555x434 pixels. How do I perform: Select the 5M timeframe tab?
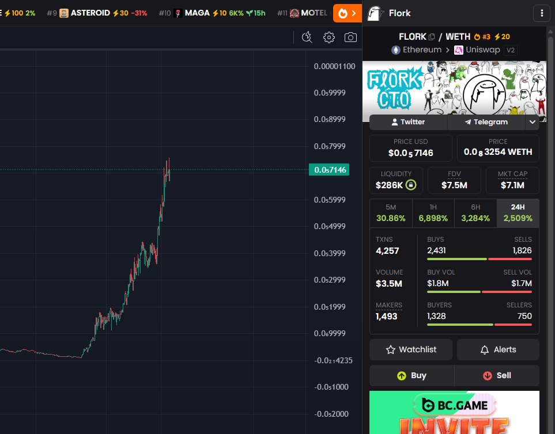391,213
